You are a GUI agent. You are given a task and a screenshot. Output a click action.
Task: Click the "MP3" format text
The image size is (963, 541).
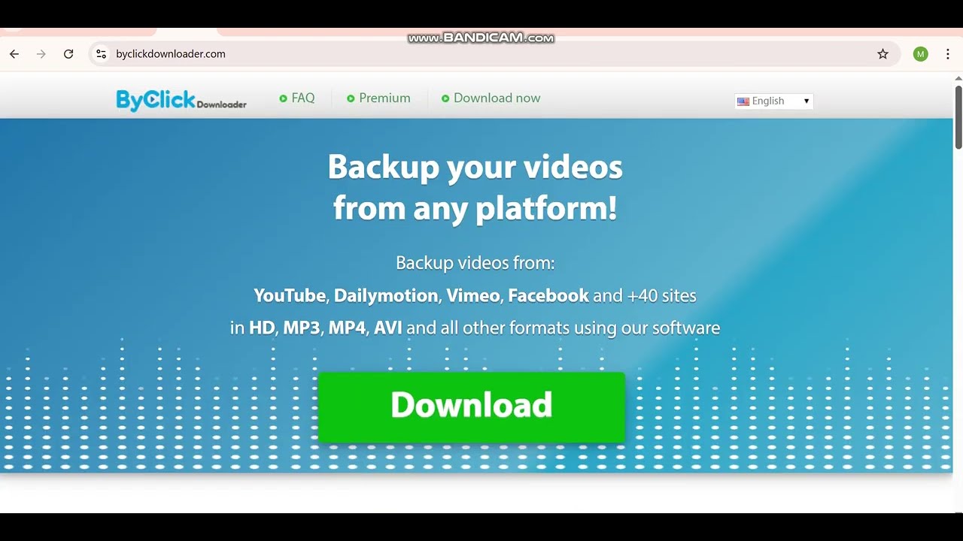click(302, 328)
